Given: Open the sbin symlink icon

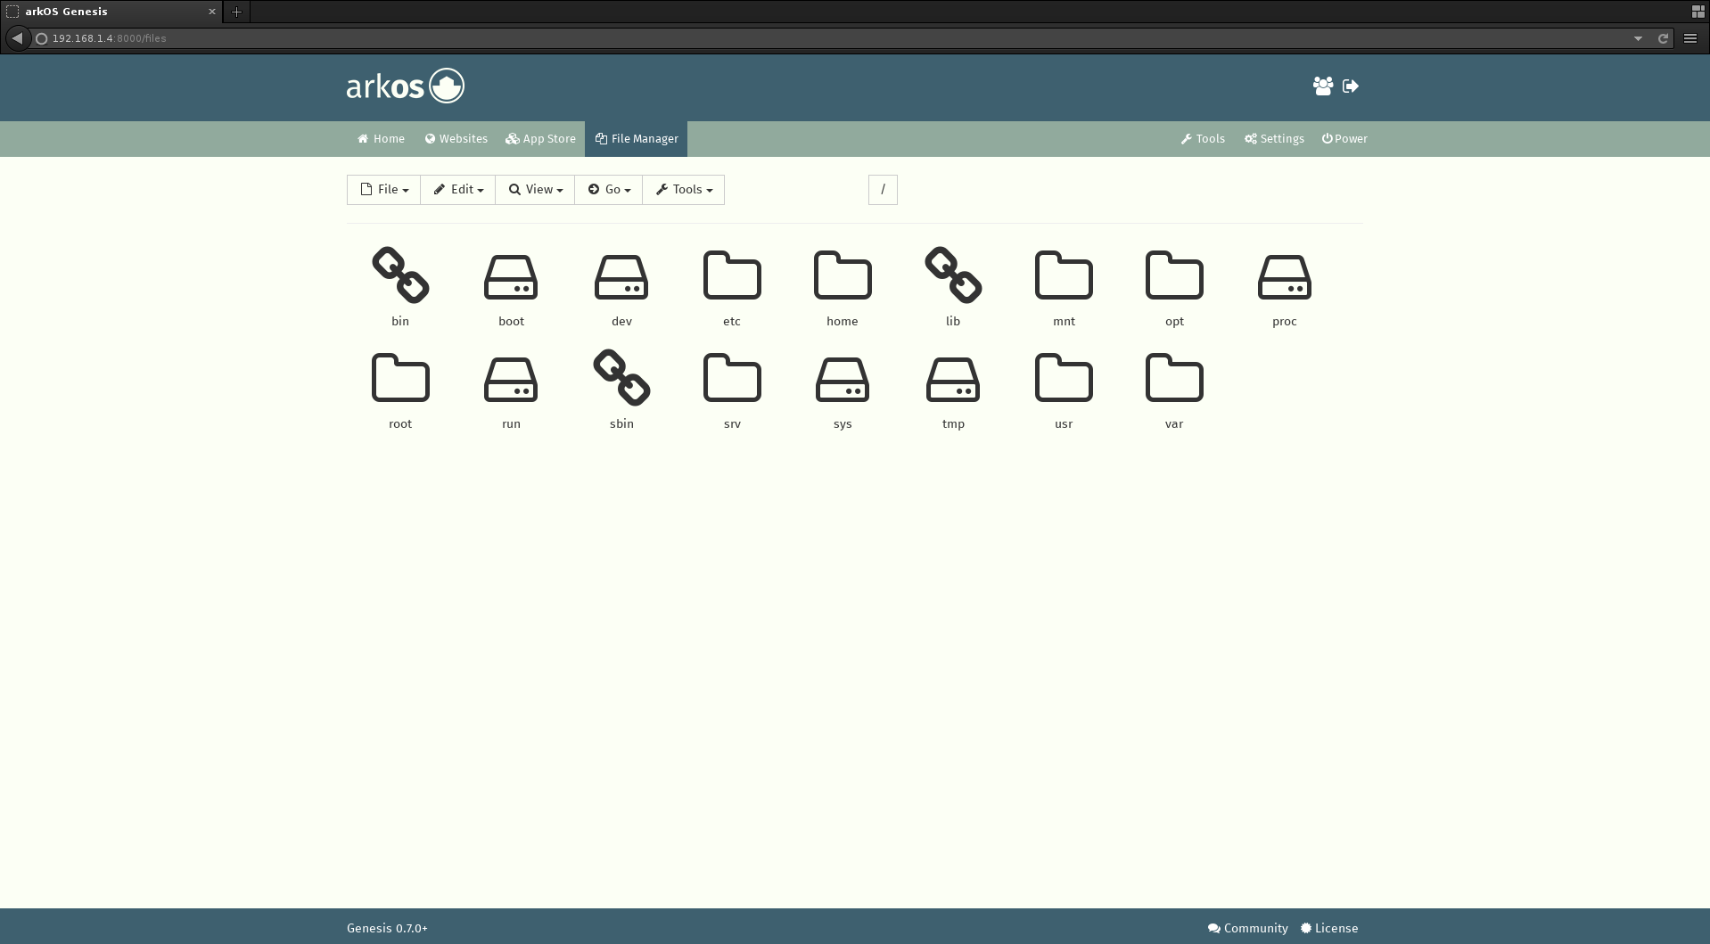Looking at the screenshot, I should (621, 378).
